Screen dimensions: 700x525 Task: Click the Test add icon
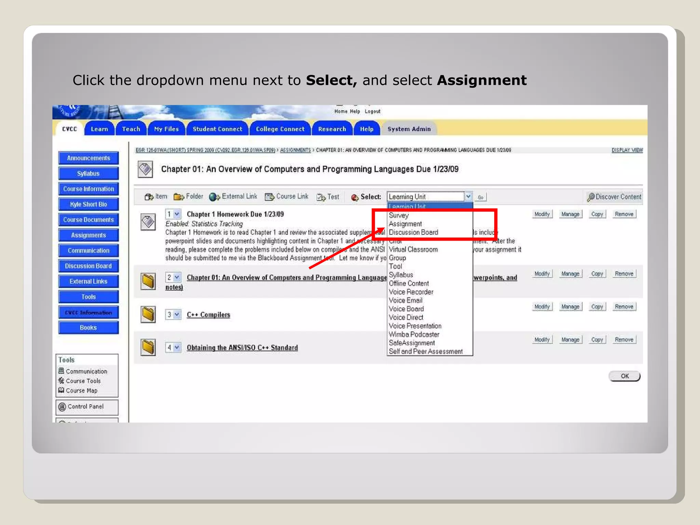coord(321,197)
